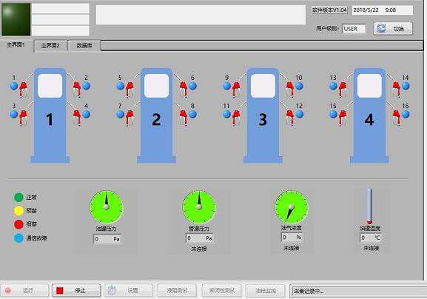Click the 油罐压力 tank pressure gauge
Screen dimensions: 427x299
click(x=107, y=207)
